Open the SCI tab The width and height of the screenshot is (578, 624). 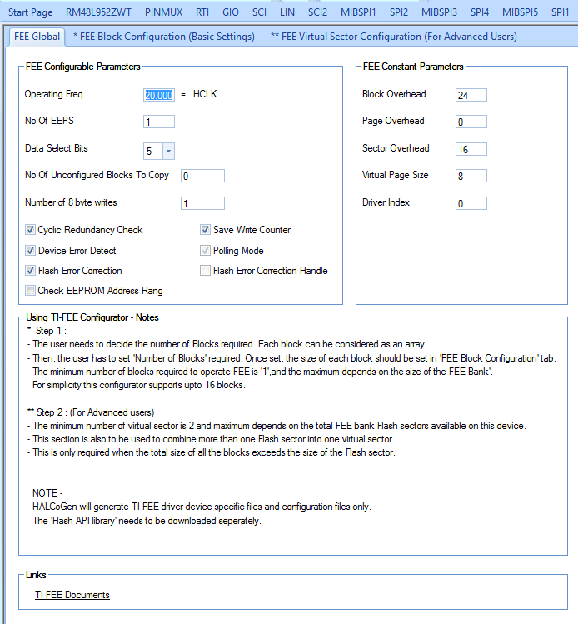[259, 12]
